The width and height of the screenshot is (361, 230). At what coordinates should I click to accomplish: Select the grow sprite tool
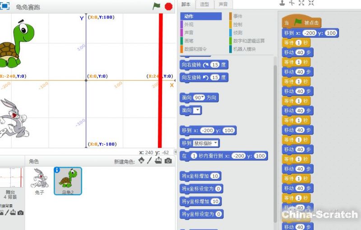click(x=301, y=3)
